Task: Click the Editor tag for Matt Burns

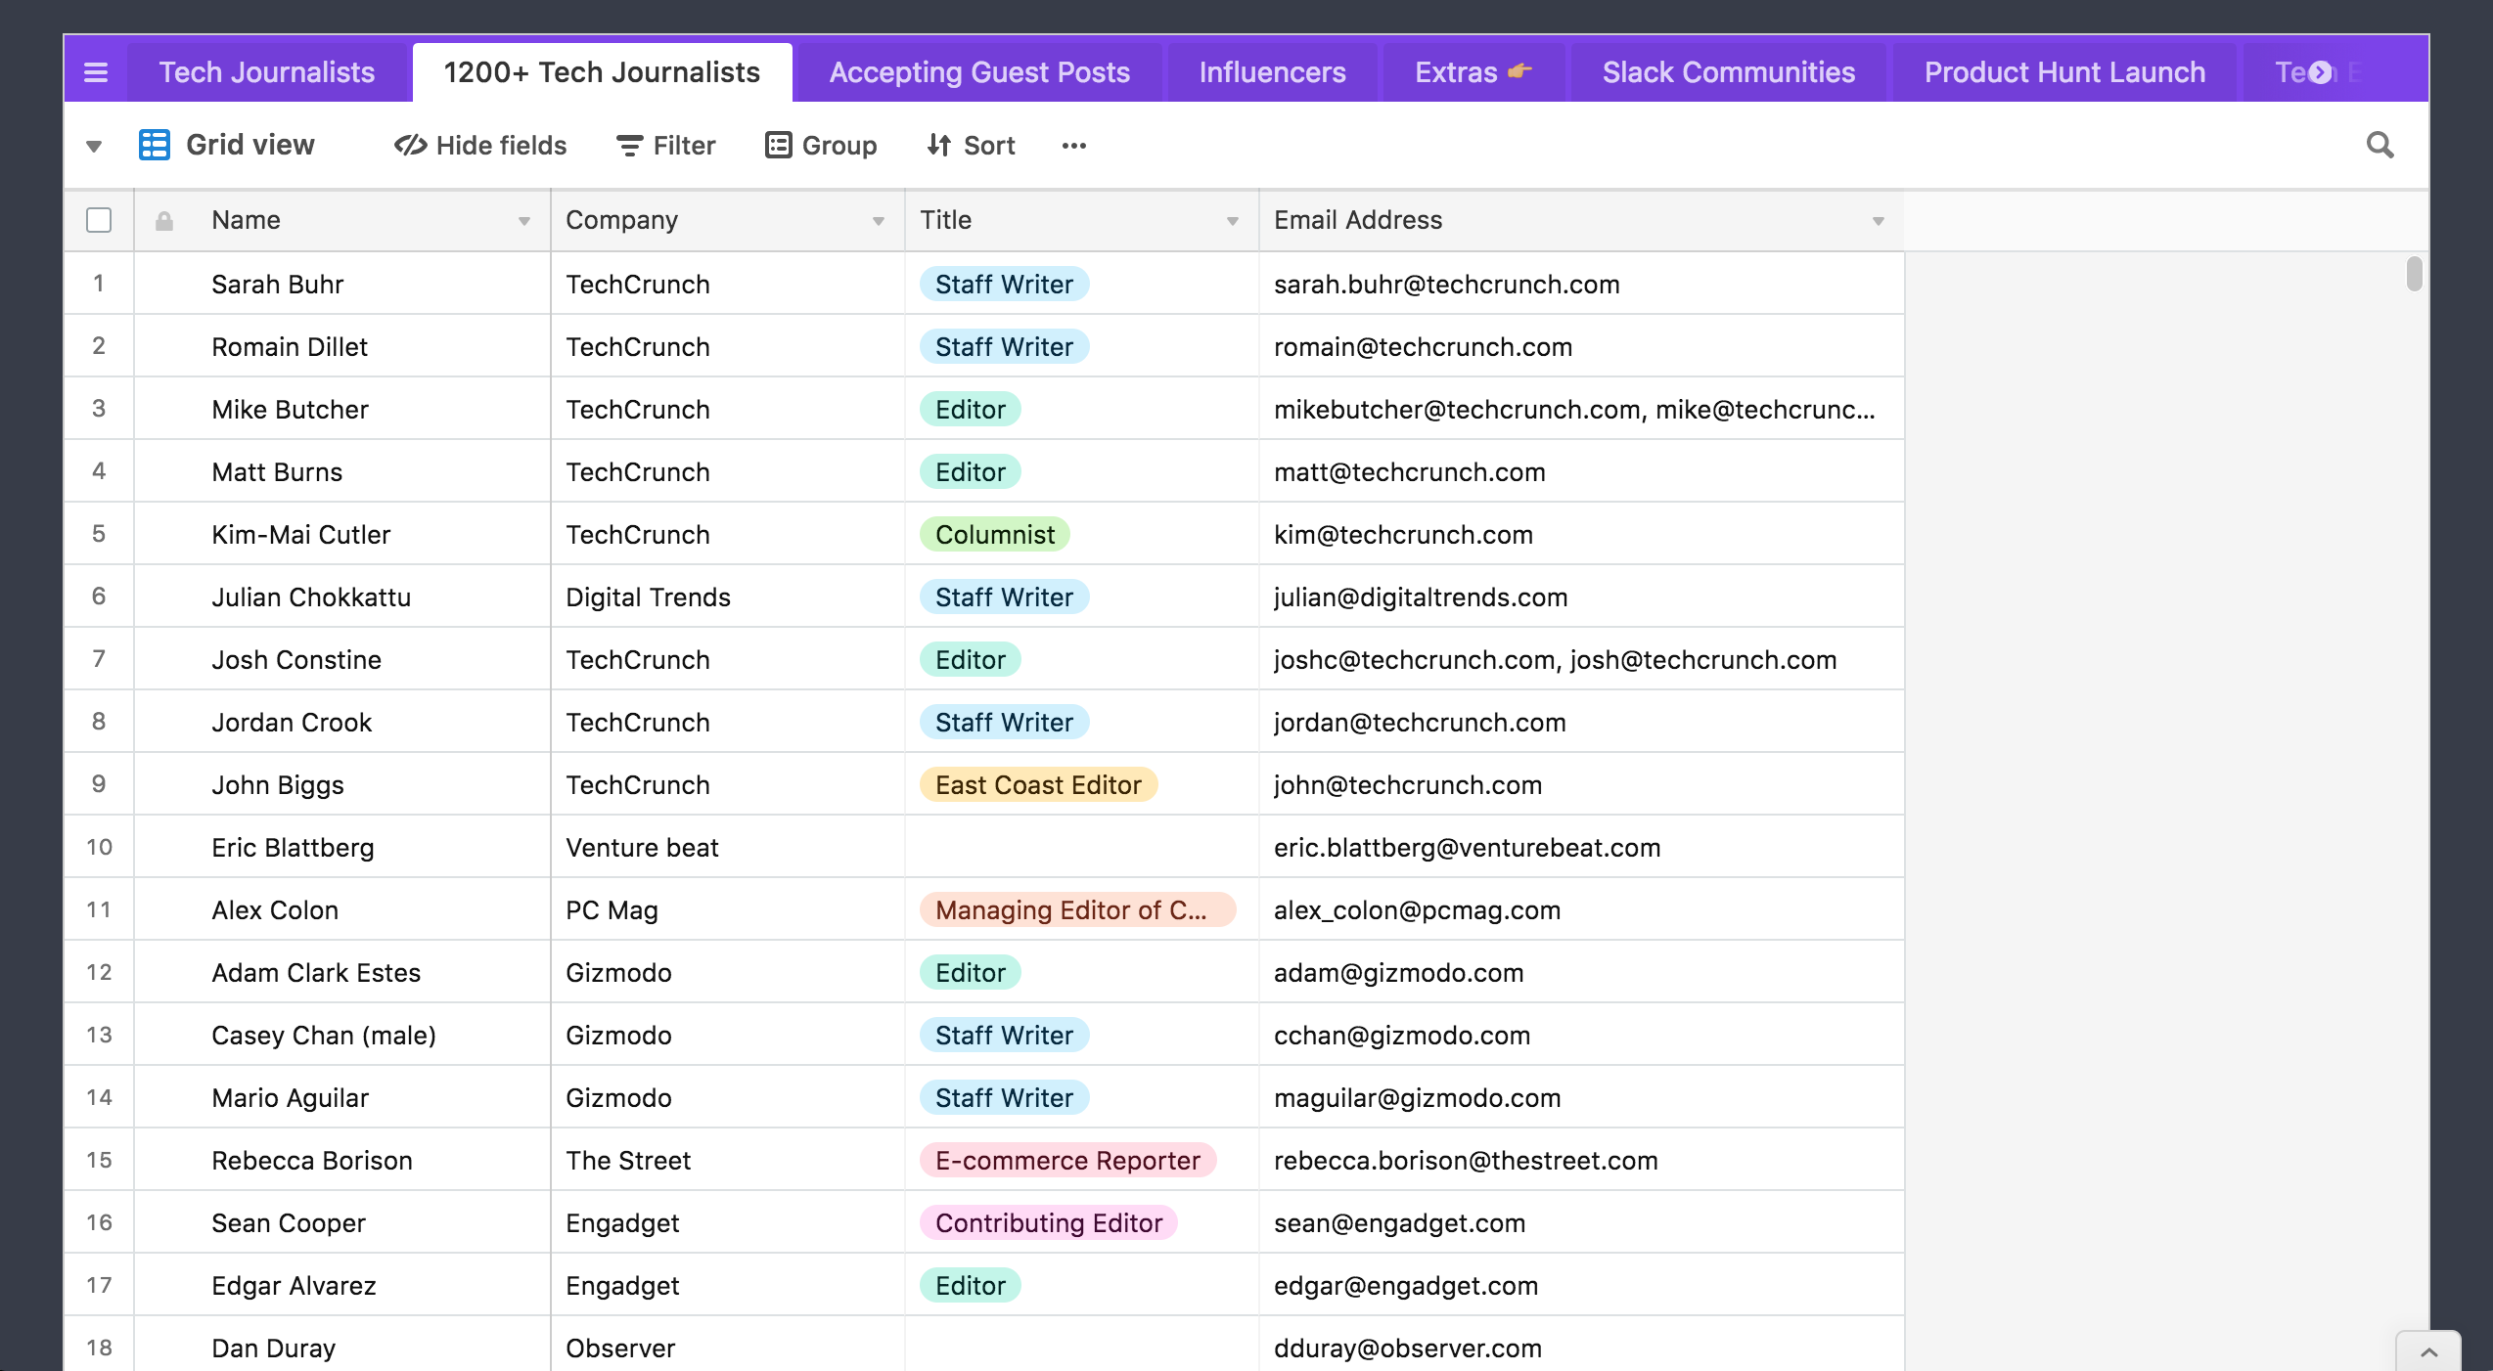Action: 971,472
